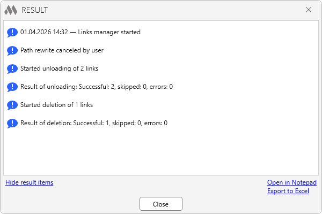
Task: Click the info icon beside Path rewrite canceled
Action: [x=12, y=50]
